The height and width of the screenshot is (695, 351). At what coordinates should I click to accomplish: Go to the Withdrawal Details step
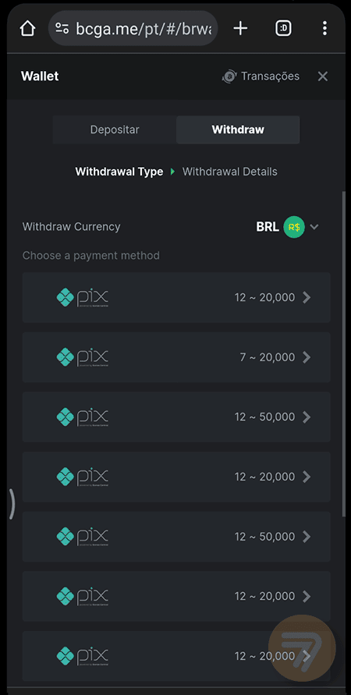pos(230,172)
